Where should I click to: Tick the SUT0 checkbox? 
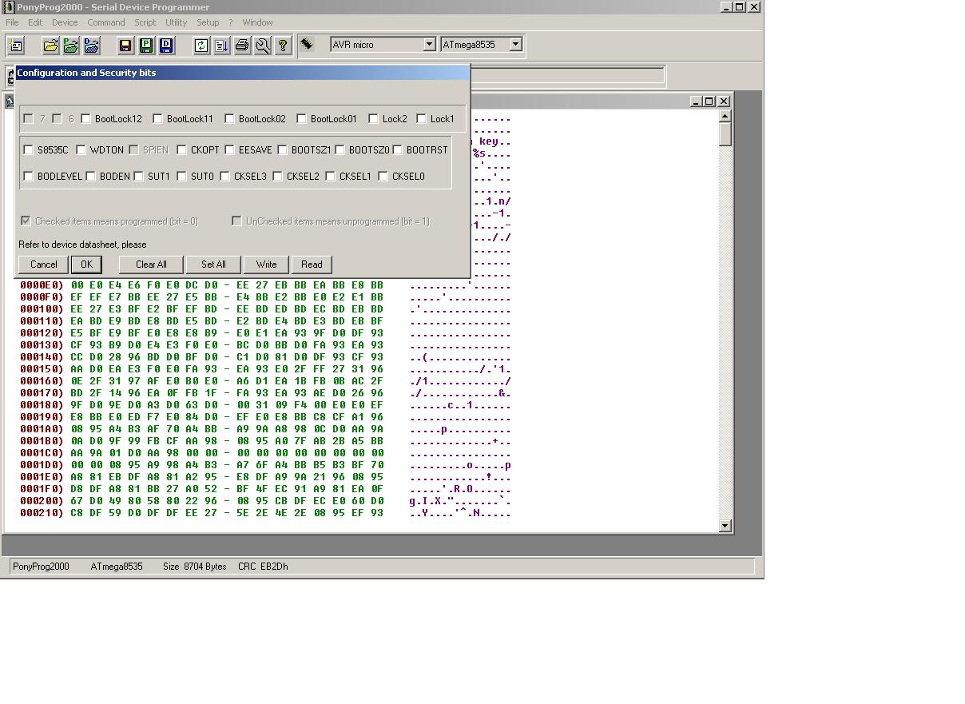(181, 176)
